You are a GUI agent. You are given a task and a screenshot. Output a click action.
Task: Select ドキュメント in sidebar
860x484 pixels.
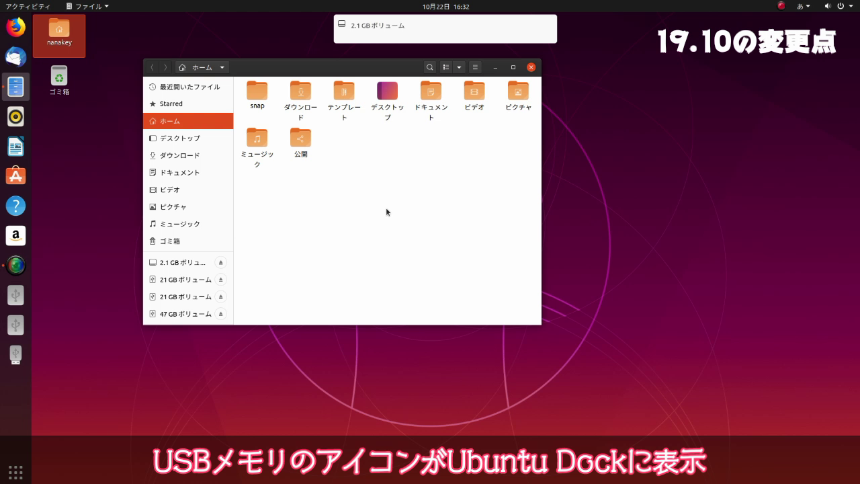188,172
